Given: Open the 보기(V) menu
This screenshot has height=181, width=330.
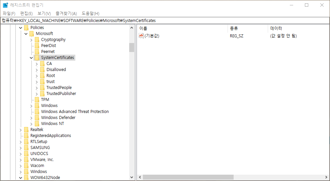Looking at the screenshot, I should click(x=44, y=14).
